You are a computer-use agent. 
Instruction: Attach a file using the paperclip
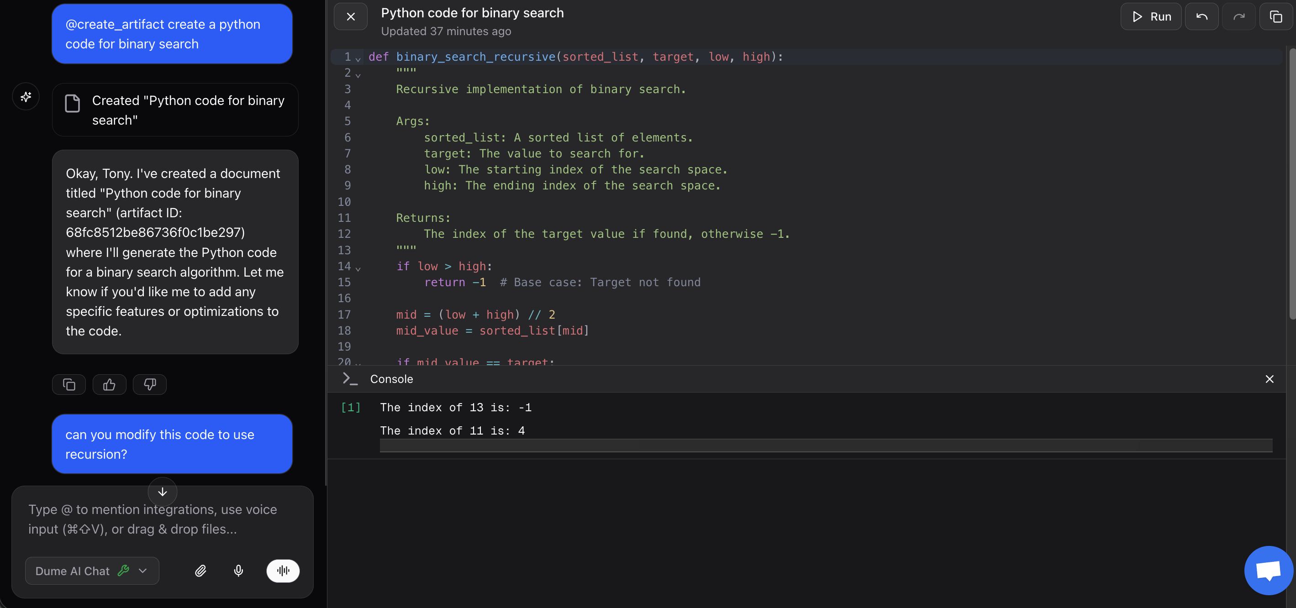pyautogui.click(x=201, y=571)
